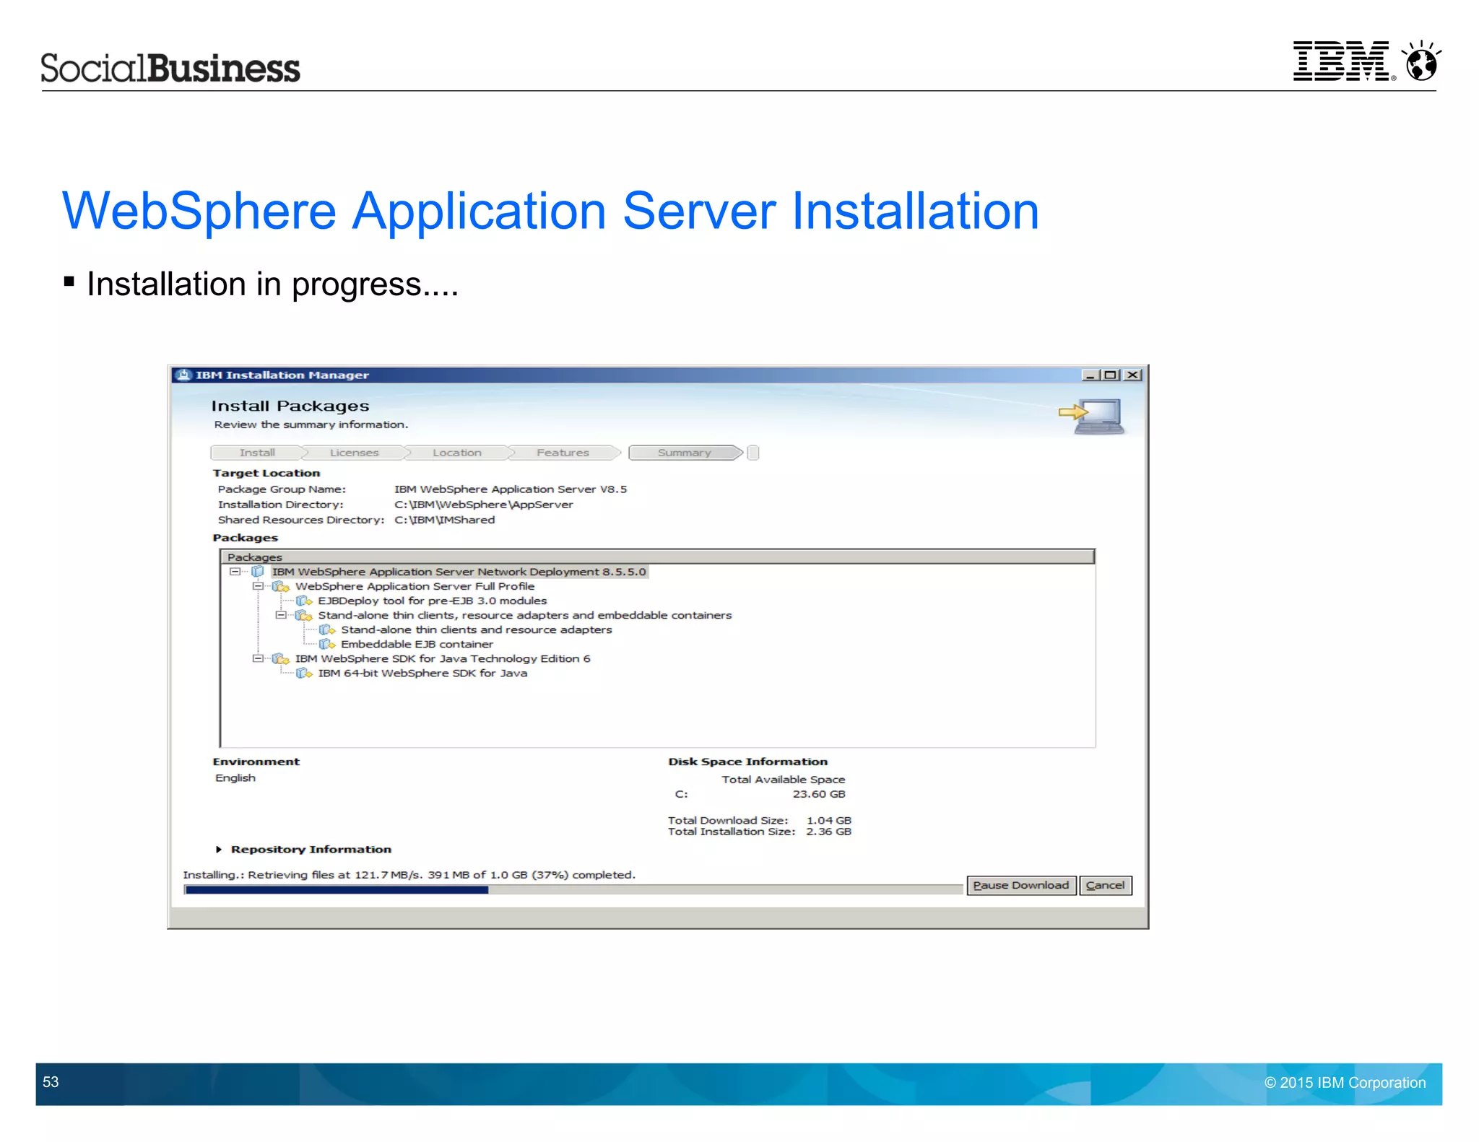
Task: Click shared resources path C:\IBM\IMShared
Action: click(x=444, y=520)
